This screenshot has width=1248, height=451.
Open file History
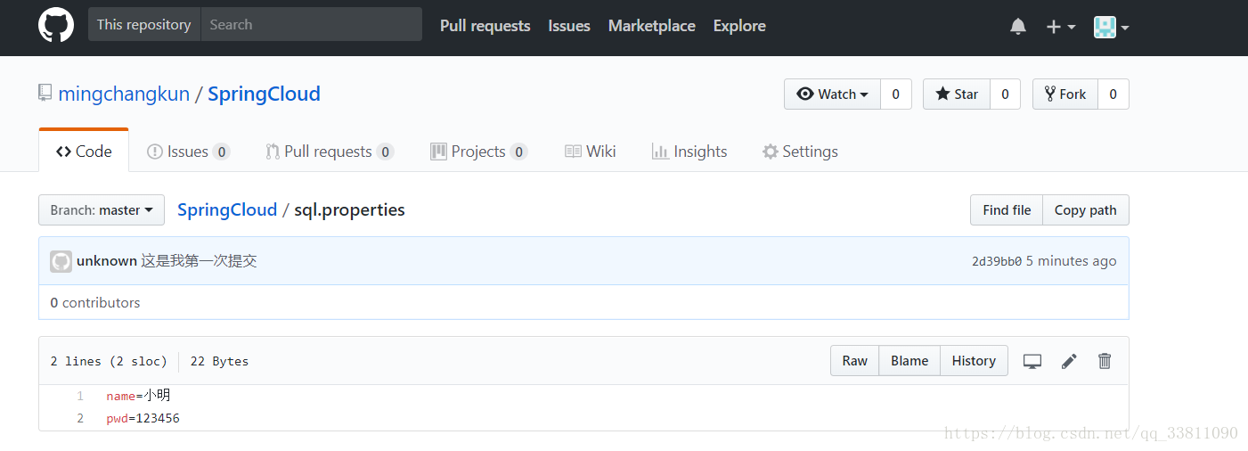coord(974,361)
